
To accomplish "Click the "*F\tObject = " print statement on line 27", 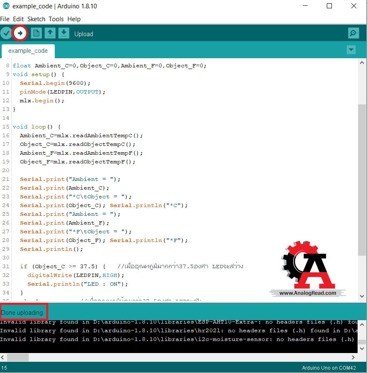I will [x=76, y=232].
